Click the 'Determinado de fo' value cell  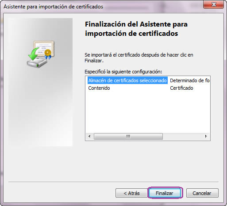(x=190, y=80)
